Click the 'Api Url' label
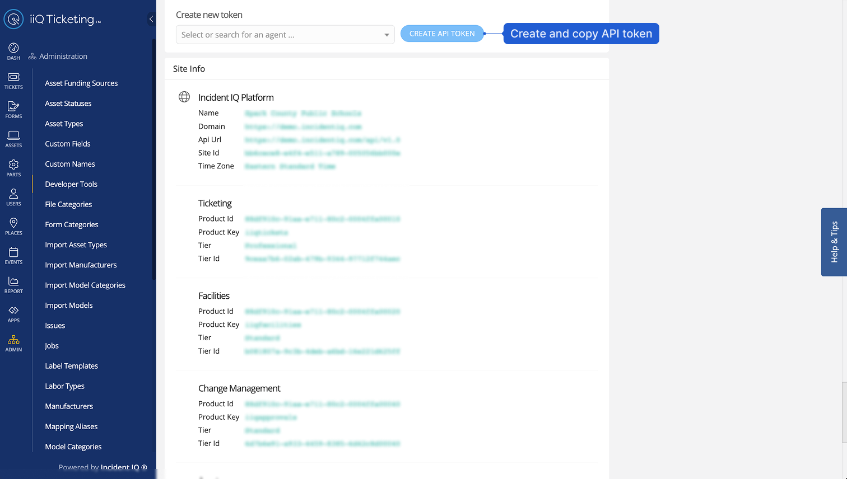The height and width of the screenshot is (479, 847). (x=210, y=140)
